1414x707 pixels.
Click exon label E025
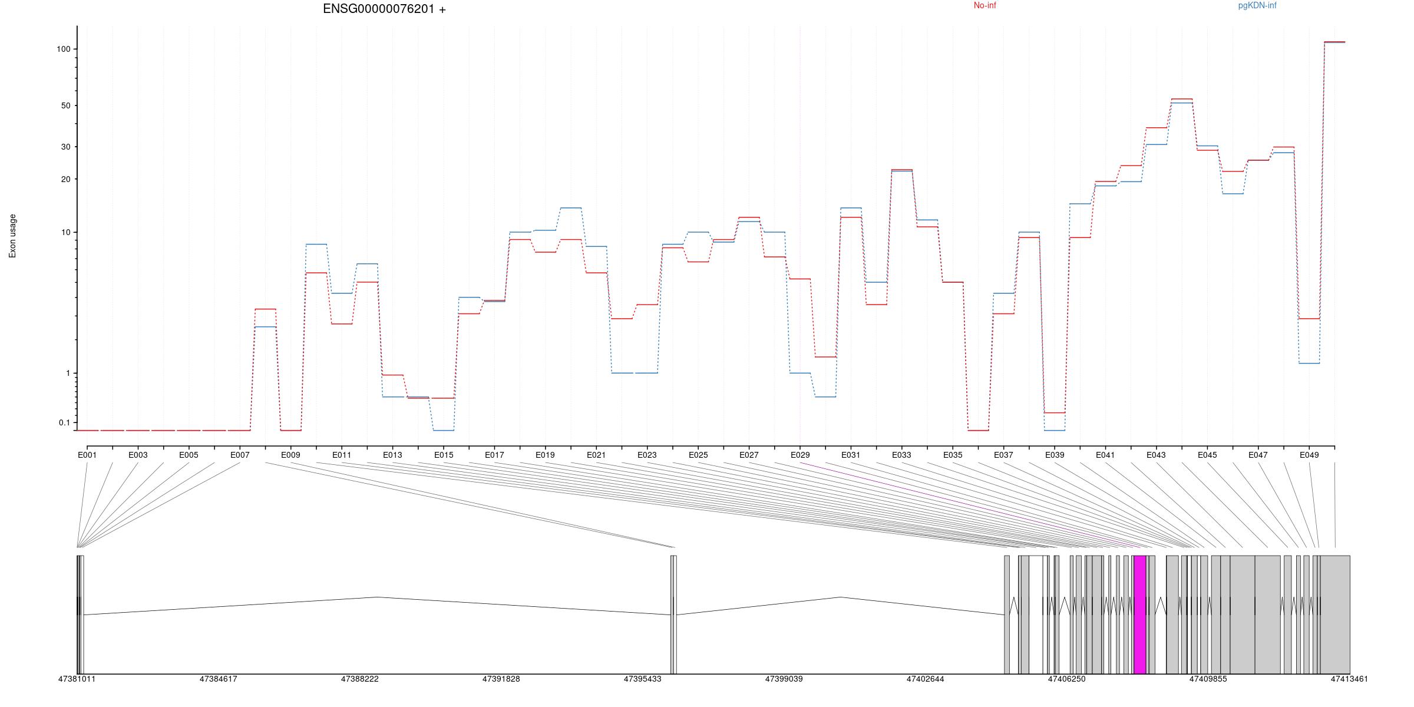tap(698, 455)
